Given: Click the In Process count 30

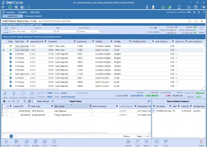Looking at the screenshot, I should click(176, 27).
